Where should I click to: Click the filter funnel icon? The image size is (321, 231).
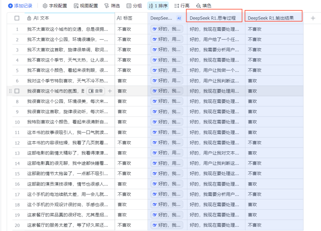pos(107,6)
